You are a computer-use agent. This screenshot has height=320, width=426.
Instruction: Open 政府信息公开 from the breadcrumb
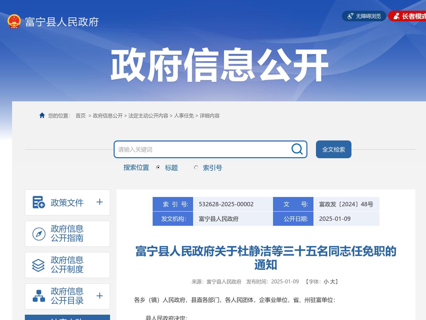[x=108, y=116]
